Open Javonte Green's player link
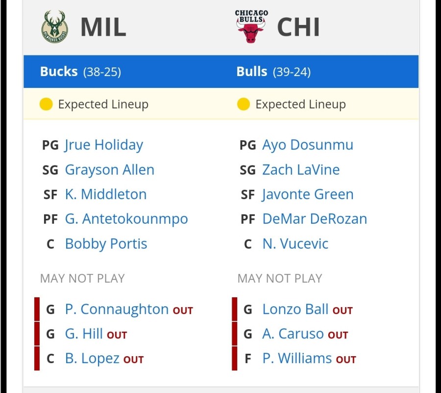Screen dimensions: 441x393 [x=308, y=194]
